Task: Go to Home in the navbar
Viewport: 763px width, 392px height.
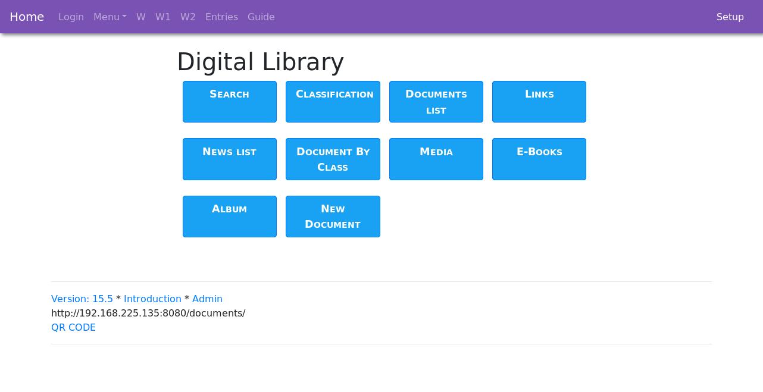Action: pos(27,17)
